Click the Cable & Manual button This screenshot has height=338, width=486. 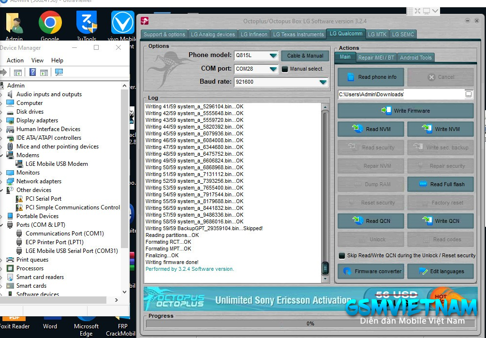305,56
